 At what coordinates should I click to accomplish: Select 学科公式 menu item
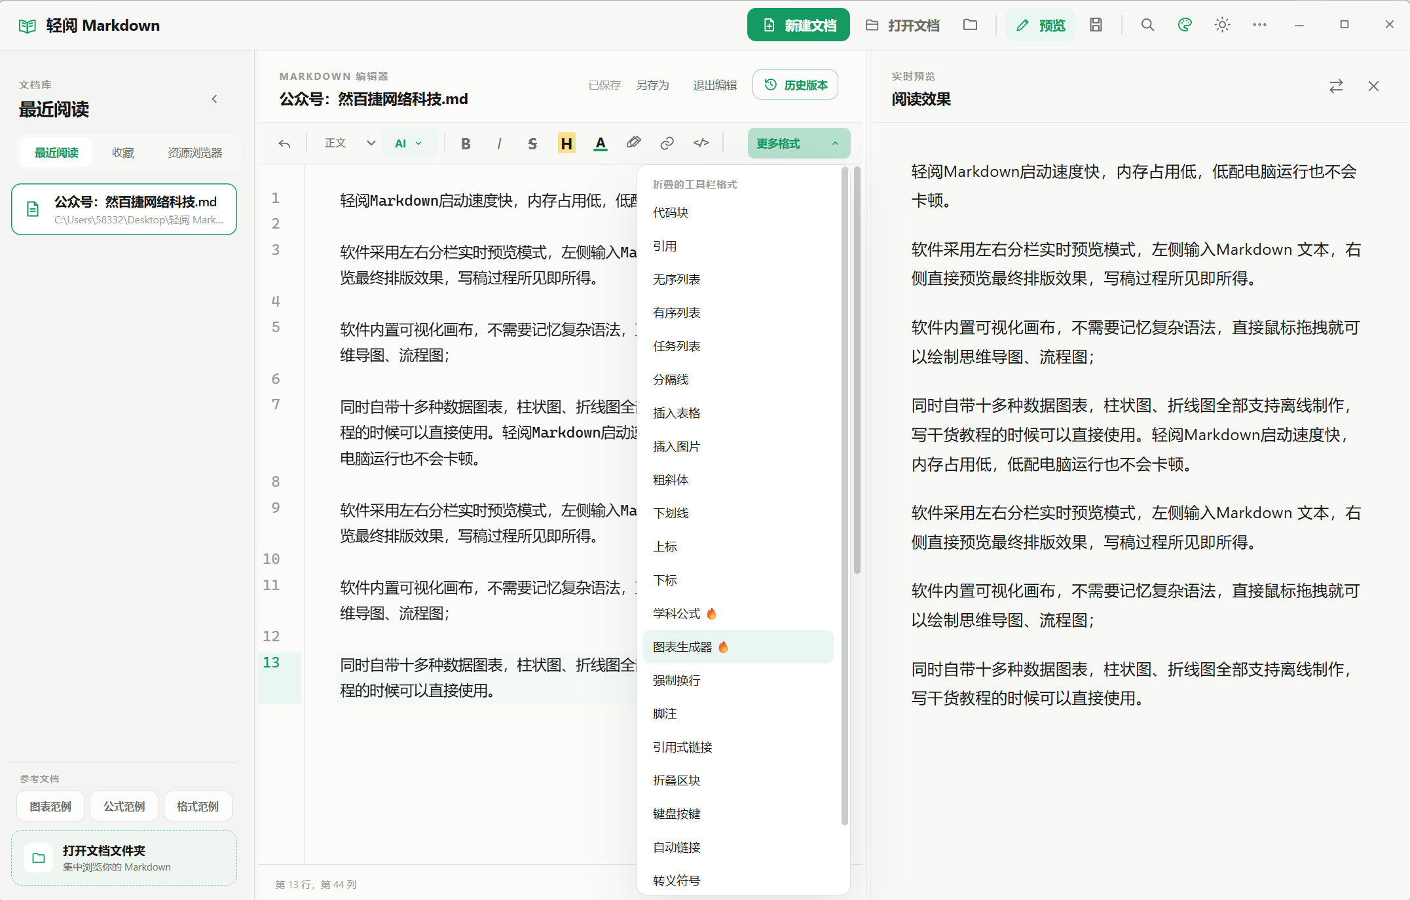[x=738, y=614]
